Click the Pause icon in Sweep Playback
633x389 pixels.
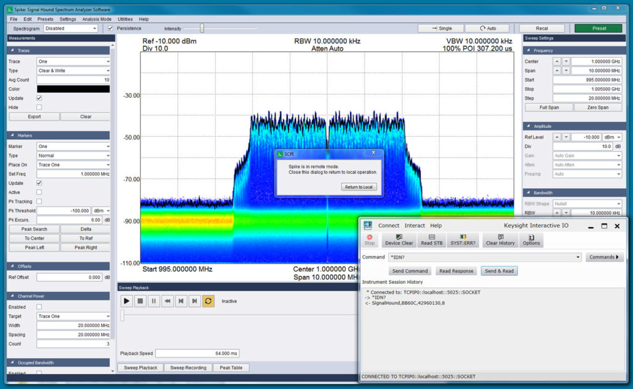coord(153,301)
